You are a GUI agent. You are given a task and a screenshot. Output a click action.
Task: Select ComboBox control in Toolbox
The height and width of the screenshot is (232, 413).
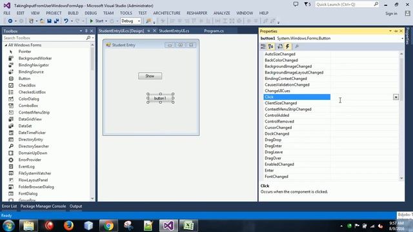tap(28, 106)
